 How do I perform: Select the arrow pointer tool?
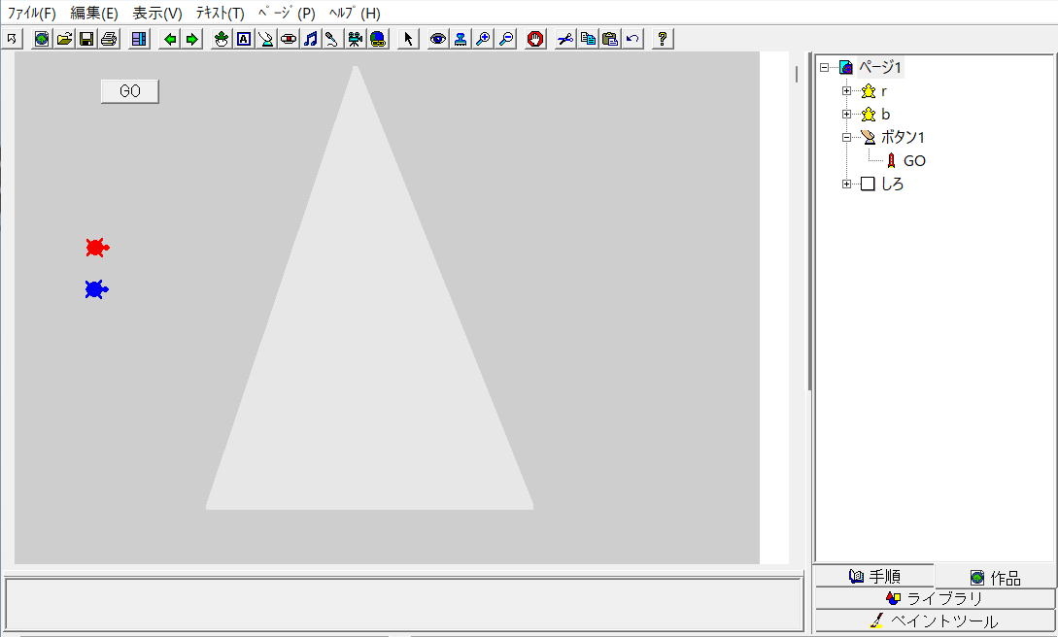click(x=408, y=39)
